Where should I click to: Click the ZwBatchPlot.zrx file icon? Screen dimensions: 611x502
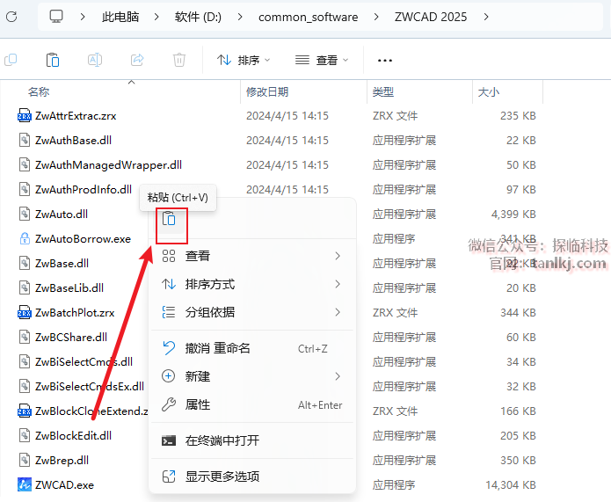(x=25, y=313)
